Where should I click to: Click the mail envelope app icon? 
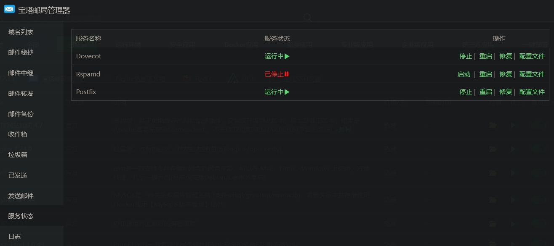(9, 9)
